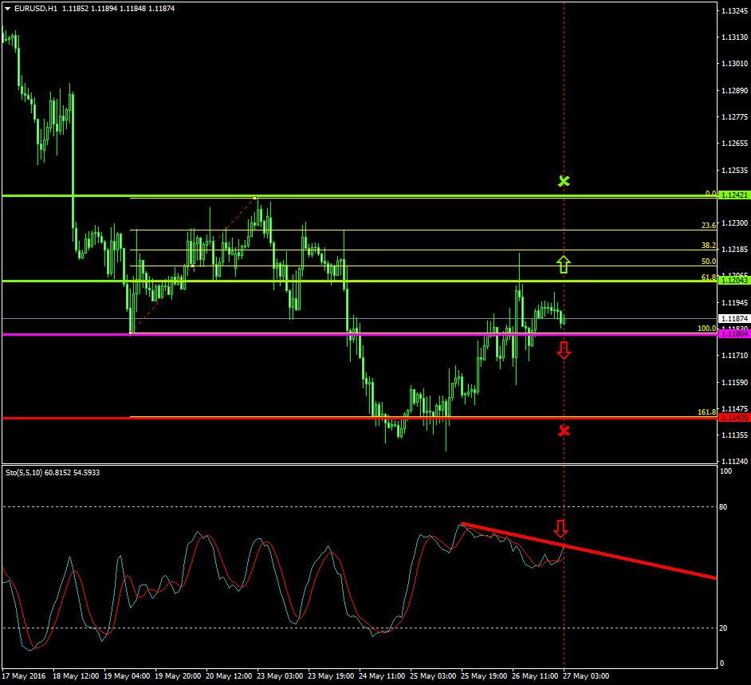Click the 27 May 03:00 time axis label
Screen dimensions: 751x685
[x=586, y=676]
